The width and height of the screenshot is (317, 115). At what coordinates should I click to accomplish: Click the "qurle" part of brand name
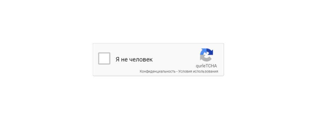click(x=201, y=66)
